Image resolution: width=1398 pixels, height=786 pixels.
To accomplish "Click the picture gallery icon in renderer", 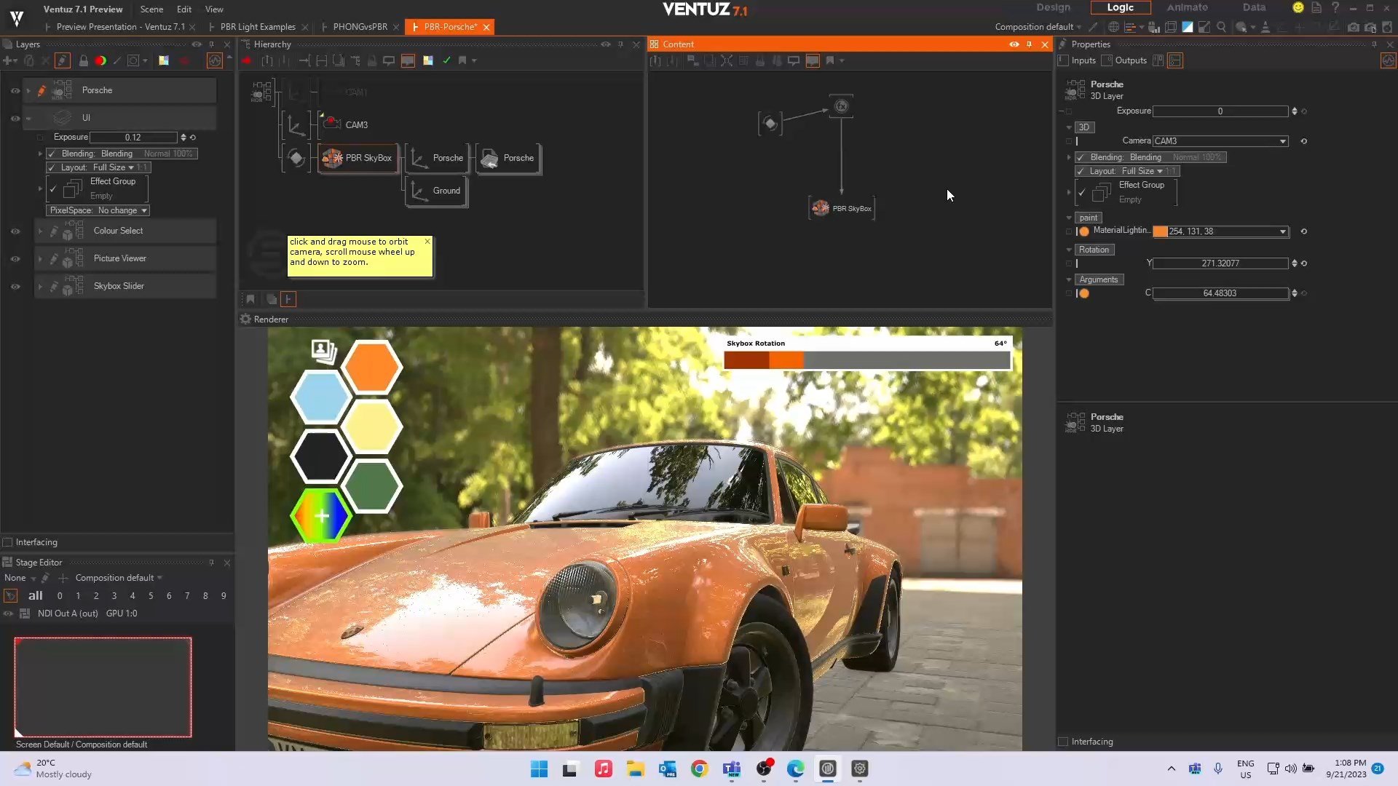I will pyautogui.click(x=323, y=351).
